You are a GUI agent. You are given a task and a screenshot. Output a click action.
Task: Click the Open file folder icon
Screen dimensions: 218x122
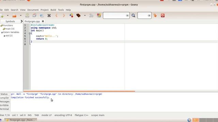click(x=14, y=16)
